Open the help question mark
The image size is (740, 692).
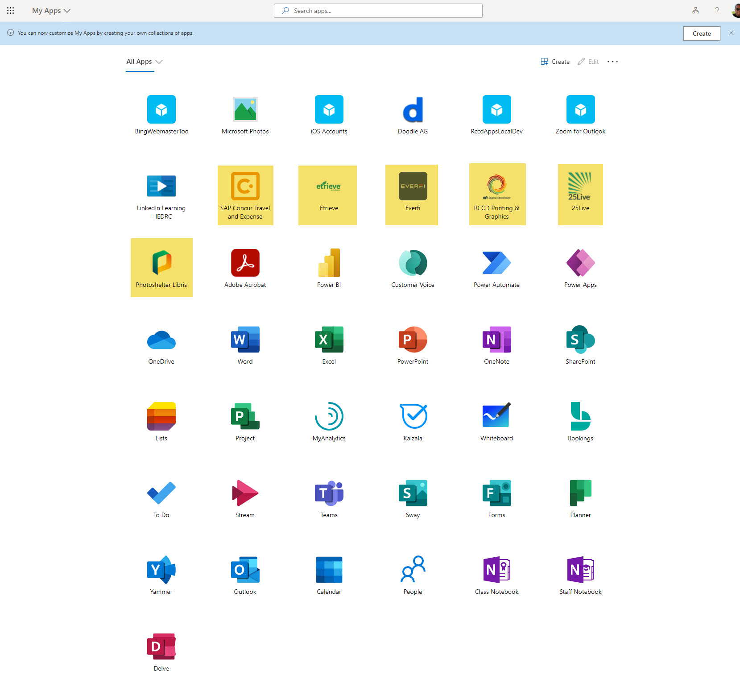pyautogui.click(x=717, y=10)
